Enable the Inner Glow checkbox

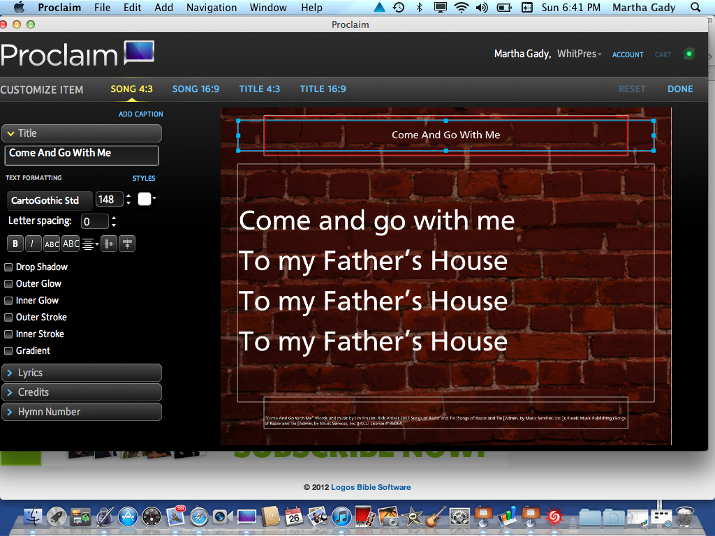tap(8, 301)
